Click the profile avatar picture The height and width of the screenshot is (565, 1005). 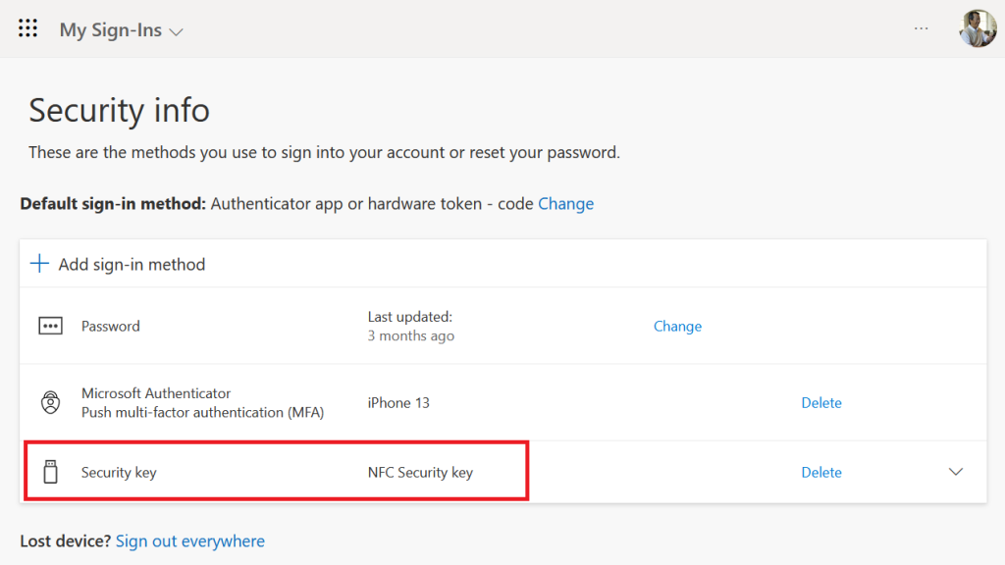pyautogui.click(x=978, y=28)
